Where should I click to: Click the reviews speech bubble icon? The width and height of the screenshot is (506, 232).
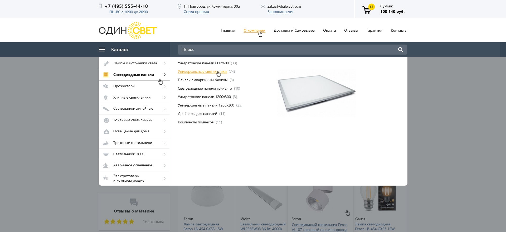point(134,202)
